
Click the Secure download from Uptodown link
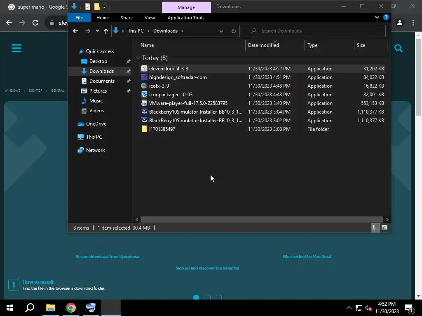(x=108, y=257)
